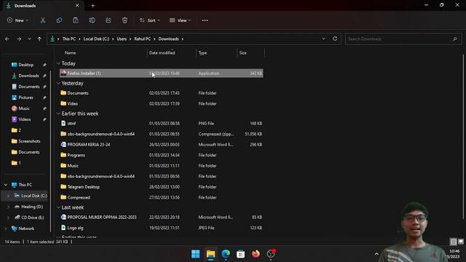Close the Downloads tab

tap(77, 6)
